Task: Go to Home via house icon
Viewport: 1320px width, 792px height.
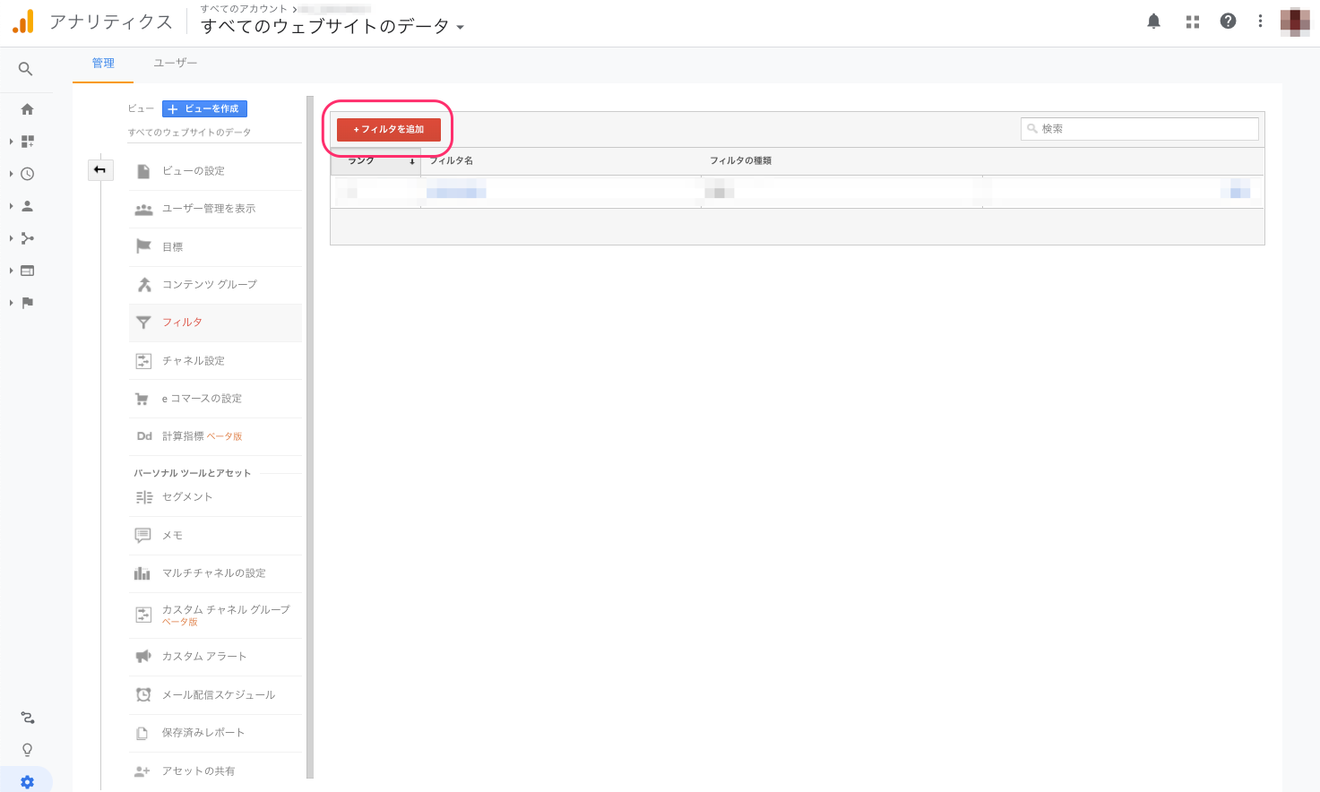Action: pyautogui.click(x=27, y=109)
